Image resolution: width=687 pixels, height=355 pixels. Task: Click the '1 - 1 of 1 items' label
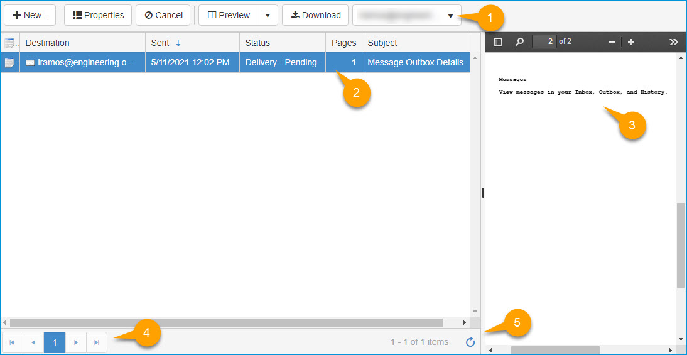(419, 342)
